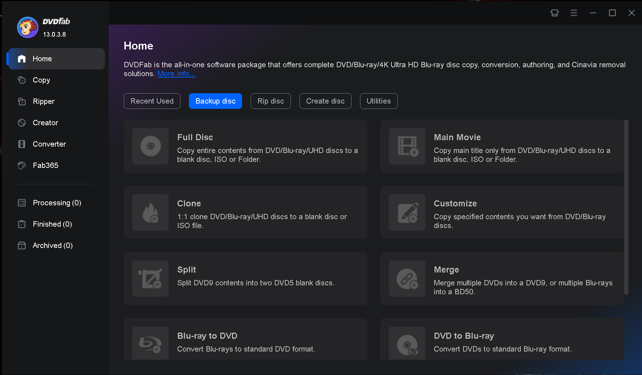Click the Processing list icon
The image size is (642, 375).
pyautogui.click(x=22, y=203)
